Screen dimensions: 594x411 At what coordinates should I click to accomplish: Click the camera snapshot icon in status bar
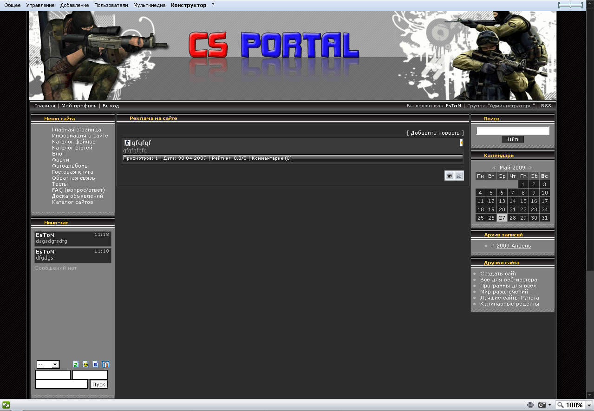pyautogui.click(x=542, y=405)
